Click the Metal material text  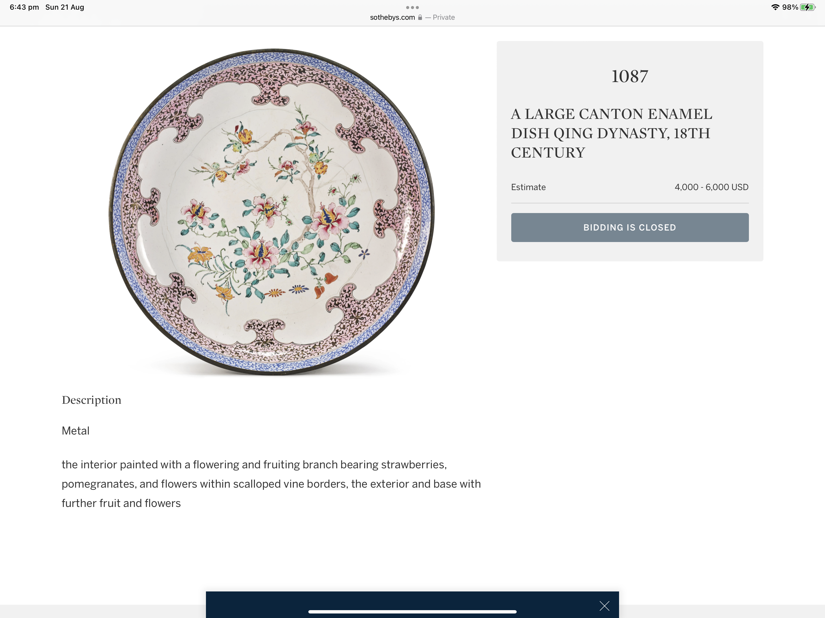click(x=75, y=431)
